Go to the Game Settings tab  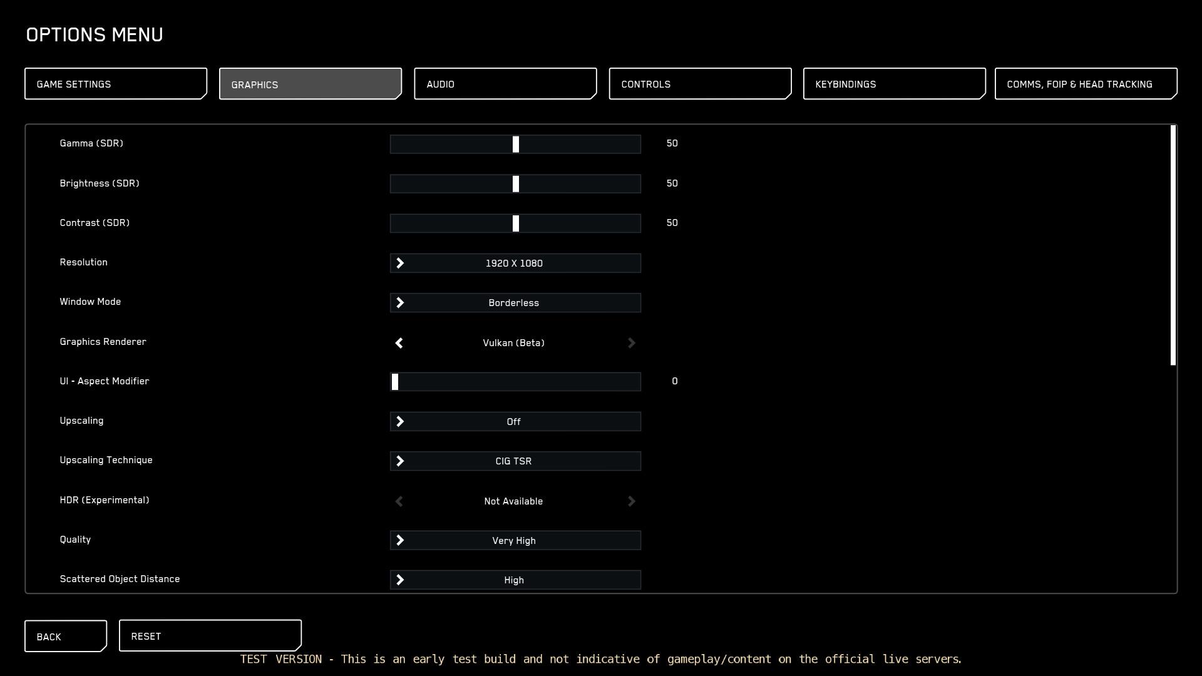click(116, 84)
